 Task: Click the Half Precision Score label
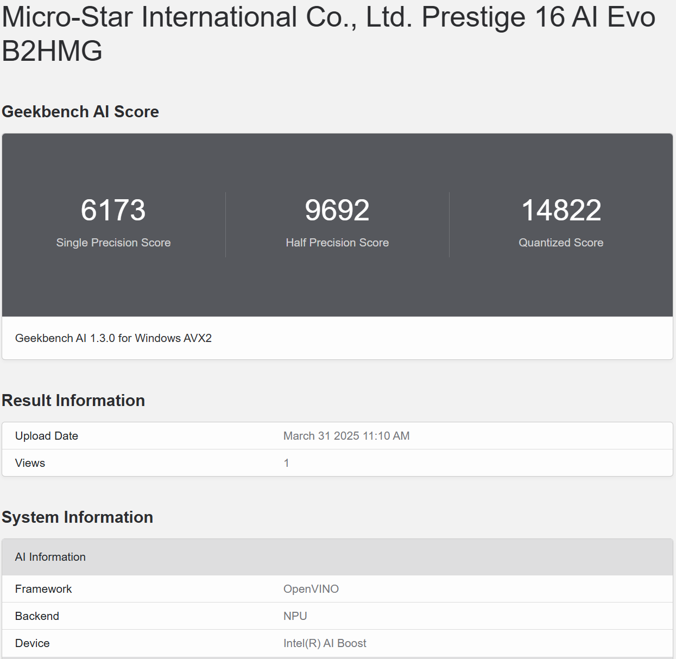(x=337, y=243)
